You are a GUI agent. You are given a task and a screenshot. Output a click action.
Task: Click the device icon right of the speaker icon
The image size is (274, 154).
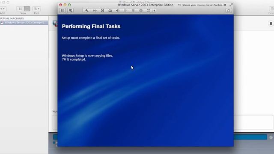(125, 10)
